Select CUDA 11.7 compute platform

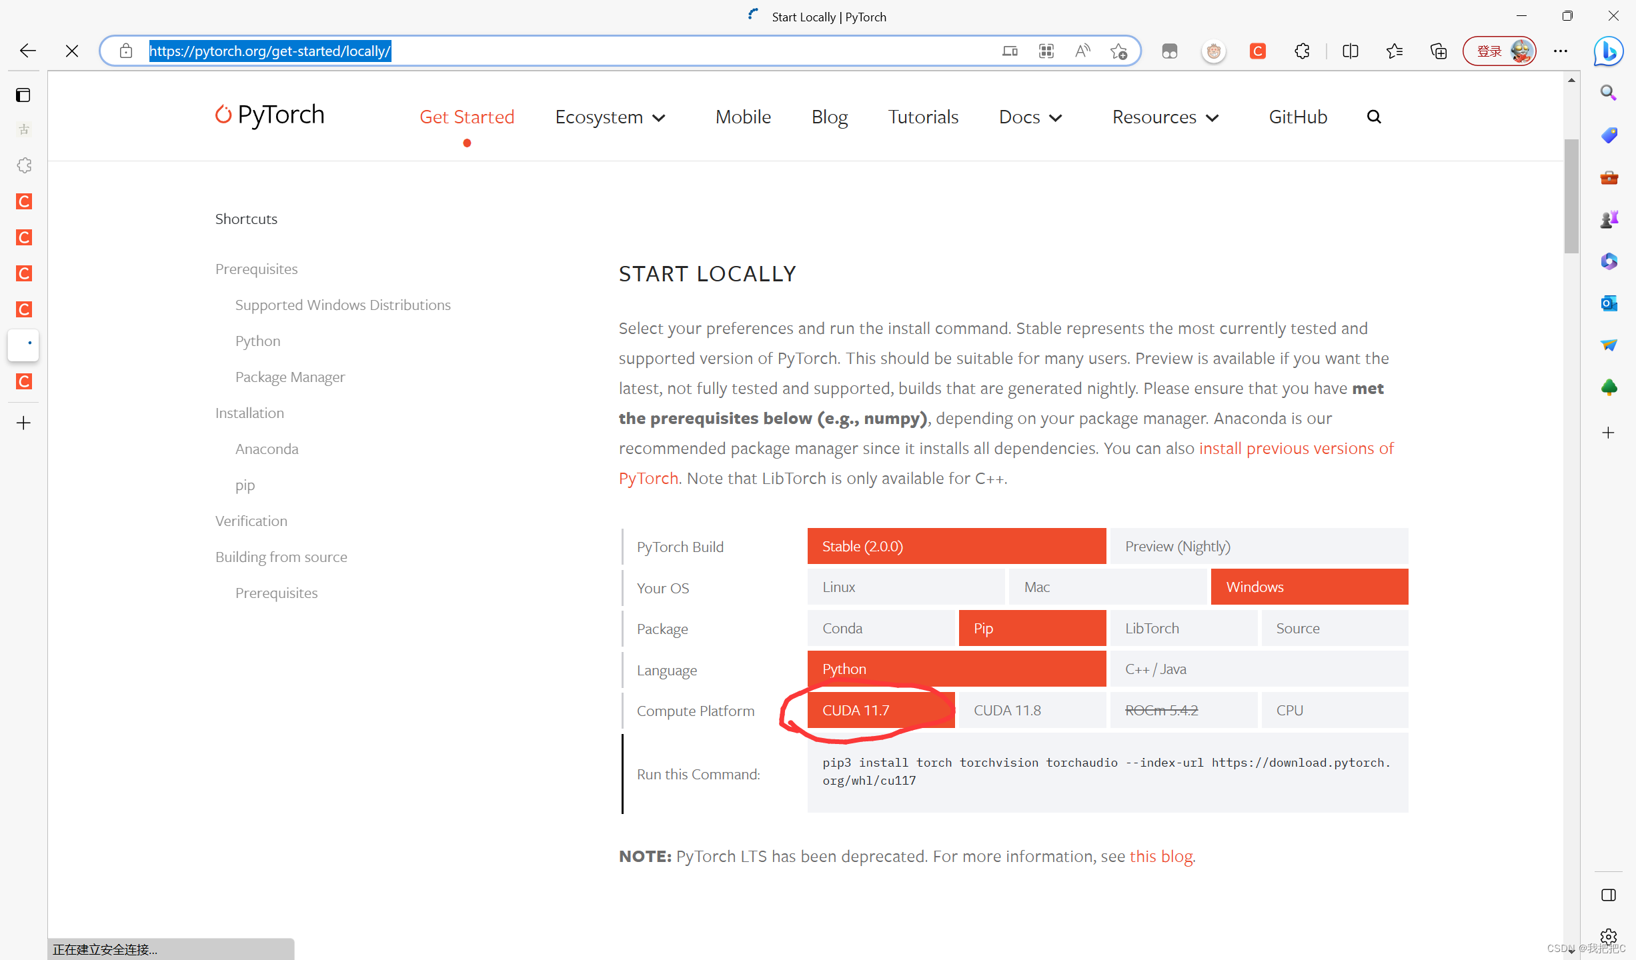[881, 710]
